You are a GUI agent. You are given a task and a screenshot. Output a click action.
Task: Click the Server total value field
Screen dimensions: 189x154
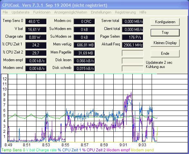(132, 22)
